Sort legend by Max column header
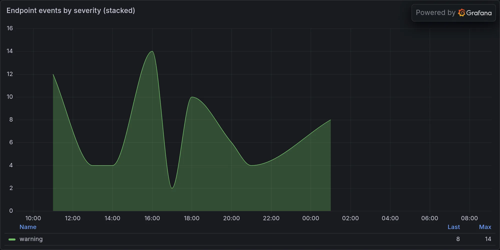 point(485,227)
